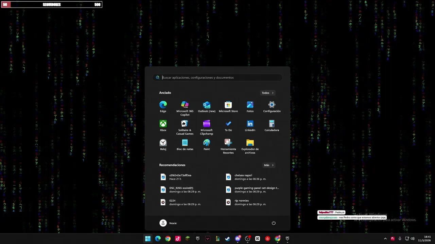Open Discord from the taskbar
Image resolution: width=435 pixels, height=244 pixels.
point(238,239)
